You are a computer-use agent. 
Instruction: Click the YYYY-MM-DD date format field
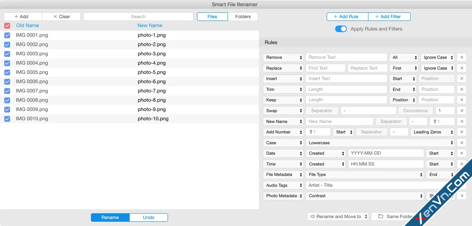[x=386, y=153]
